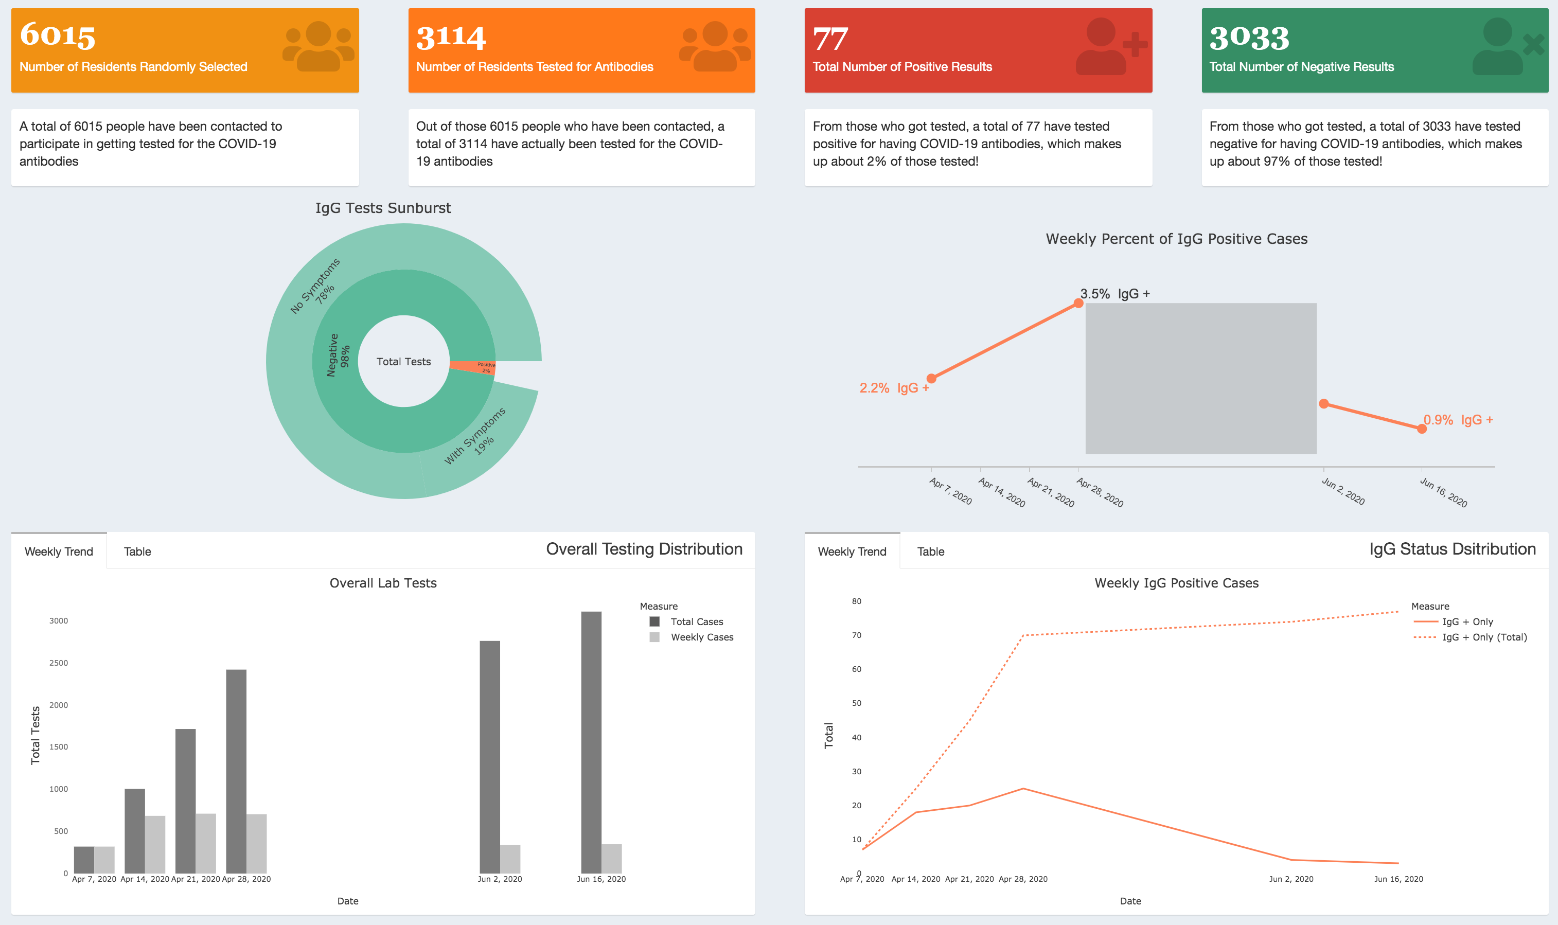
Task: Click the Jun 16, 2020 tallest Total Cases bar
Action: [x=591, y=742]
